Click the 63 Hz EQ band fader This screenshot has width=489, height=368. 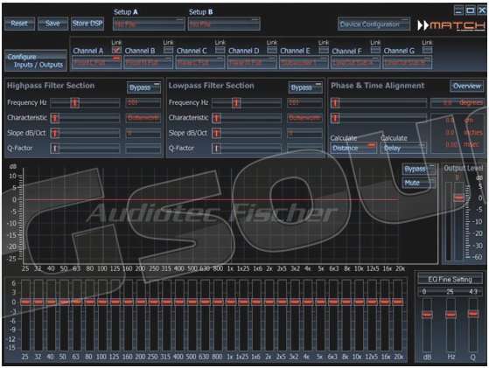(x=77, y=302)
